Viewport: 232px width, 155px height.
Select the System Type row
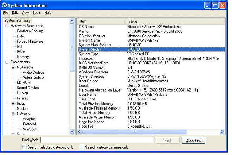pos(152,54)
